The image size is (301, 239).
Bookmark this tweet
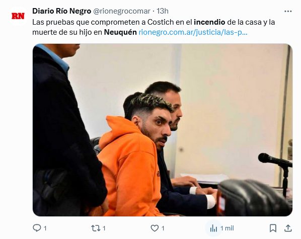pos(273,228)
